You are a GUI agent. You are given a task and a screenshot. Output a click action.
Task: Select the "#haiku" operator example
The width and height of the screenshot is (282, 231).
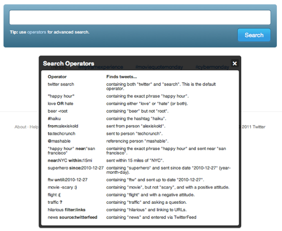coord(54,119)
